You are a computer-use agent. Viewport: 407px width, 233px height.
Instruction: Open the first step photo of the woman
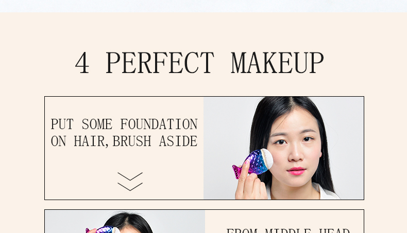[x=283, y=148]
